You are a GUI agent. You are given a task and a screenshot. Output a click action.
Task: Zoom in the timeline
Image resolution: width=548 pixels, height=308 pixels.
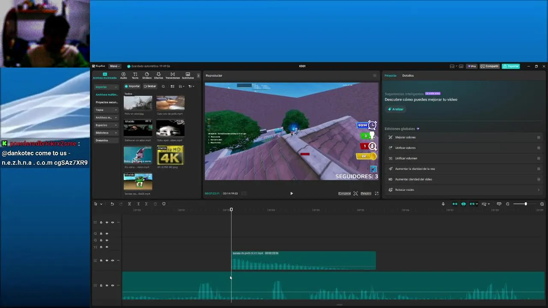tap(542, 204)
